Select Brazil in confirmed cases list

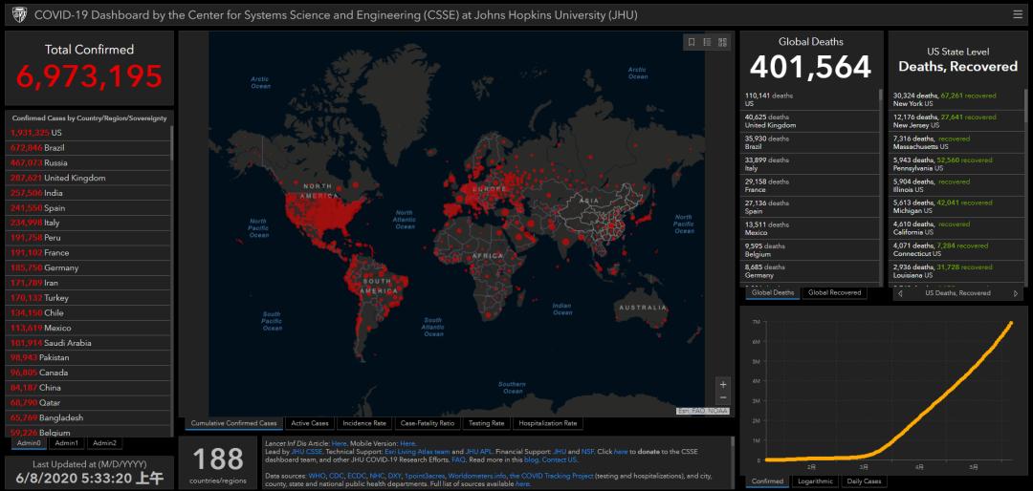tap(88, 148)
